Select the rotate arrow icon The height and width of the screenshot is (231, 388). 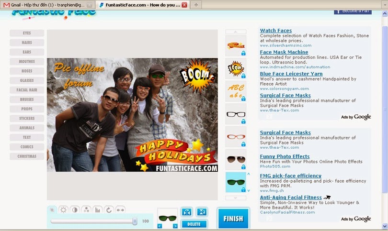coord(109,210)
